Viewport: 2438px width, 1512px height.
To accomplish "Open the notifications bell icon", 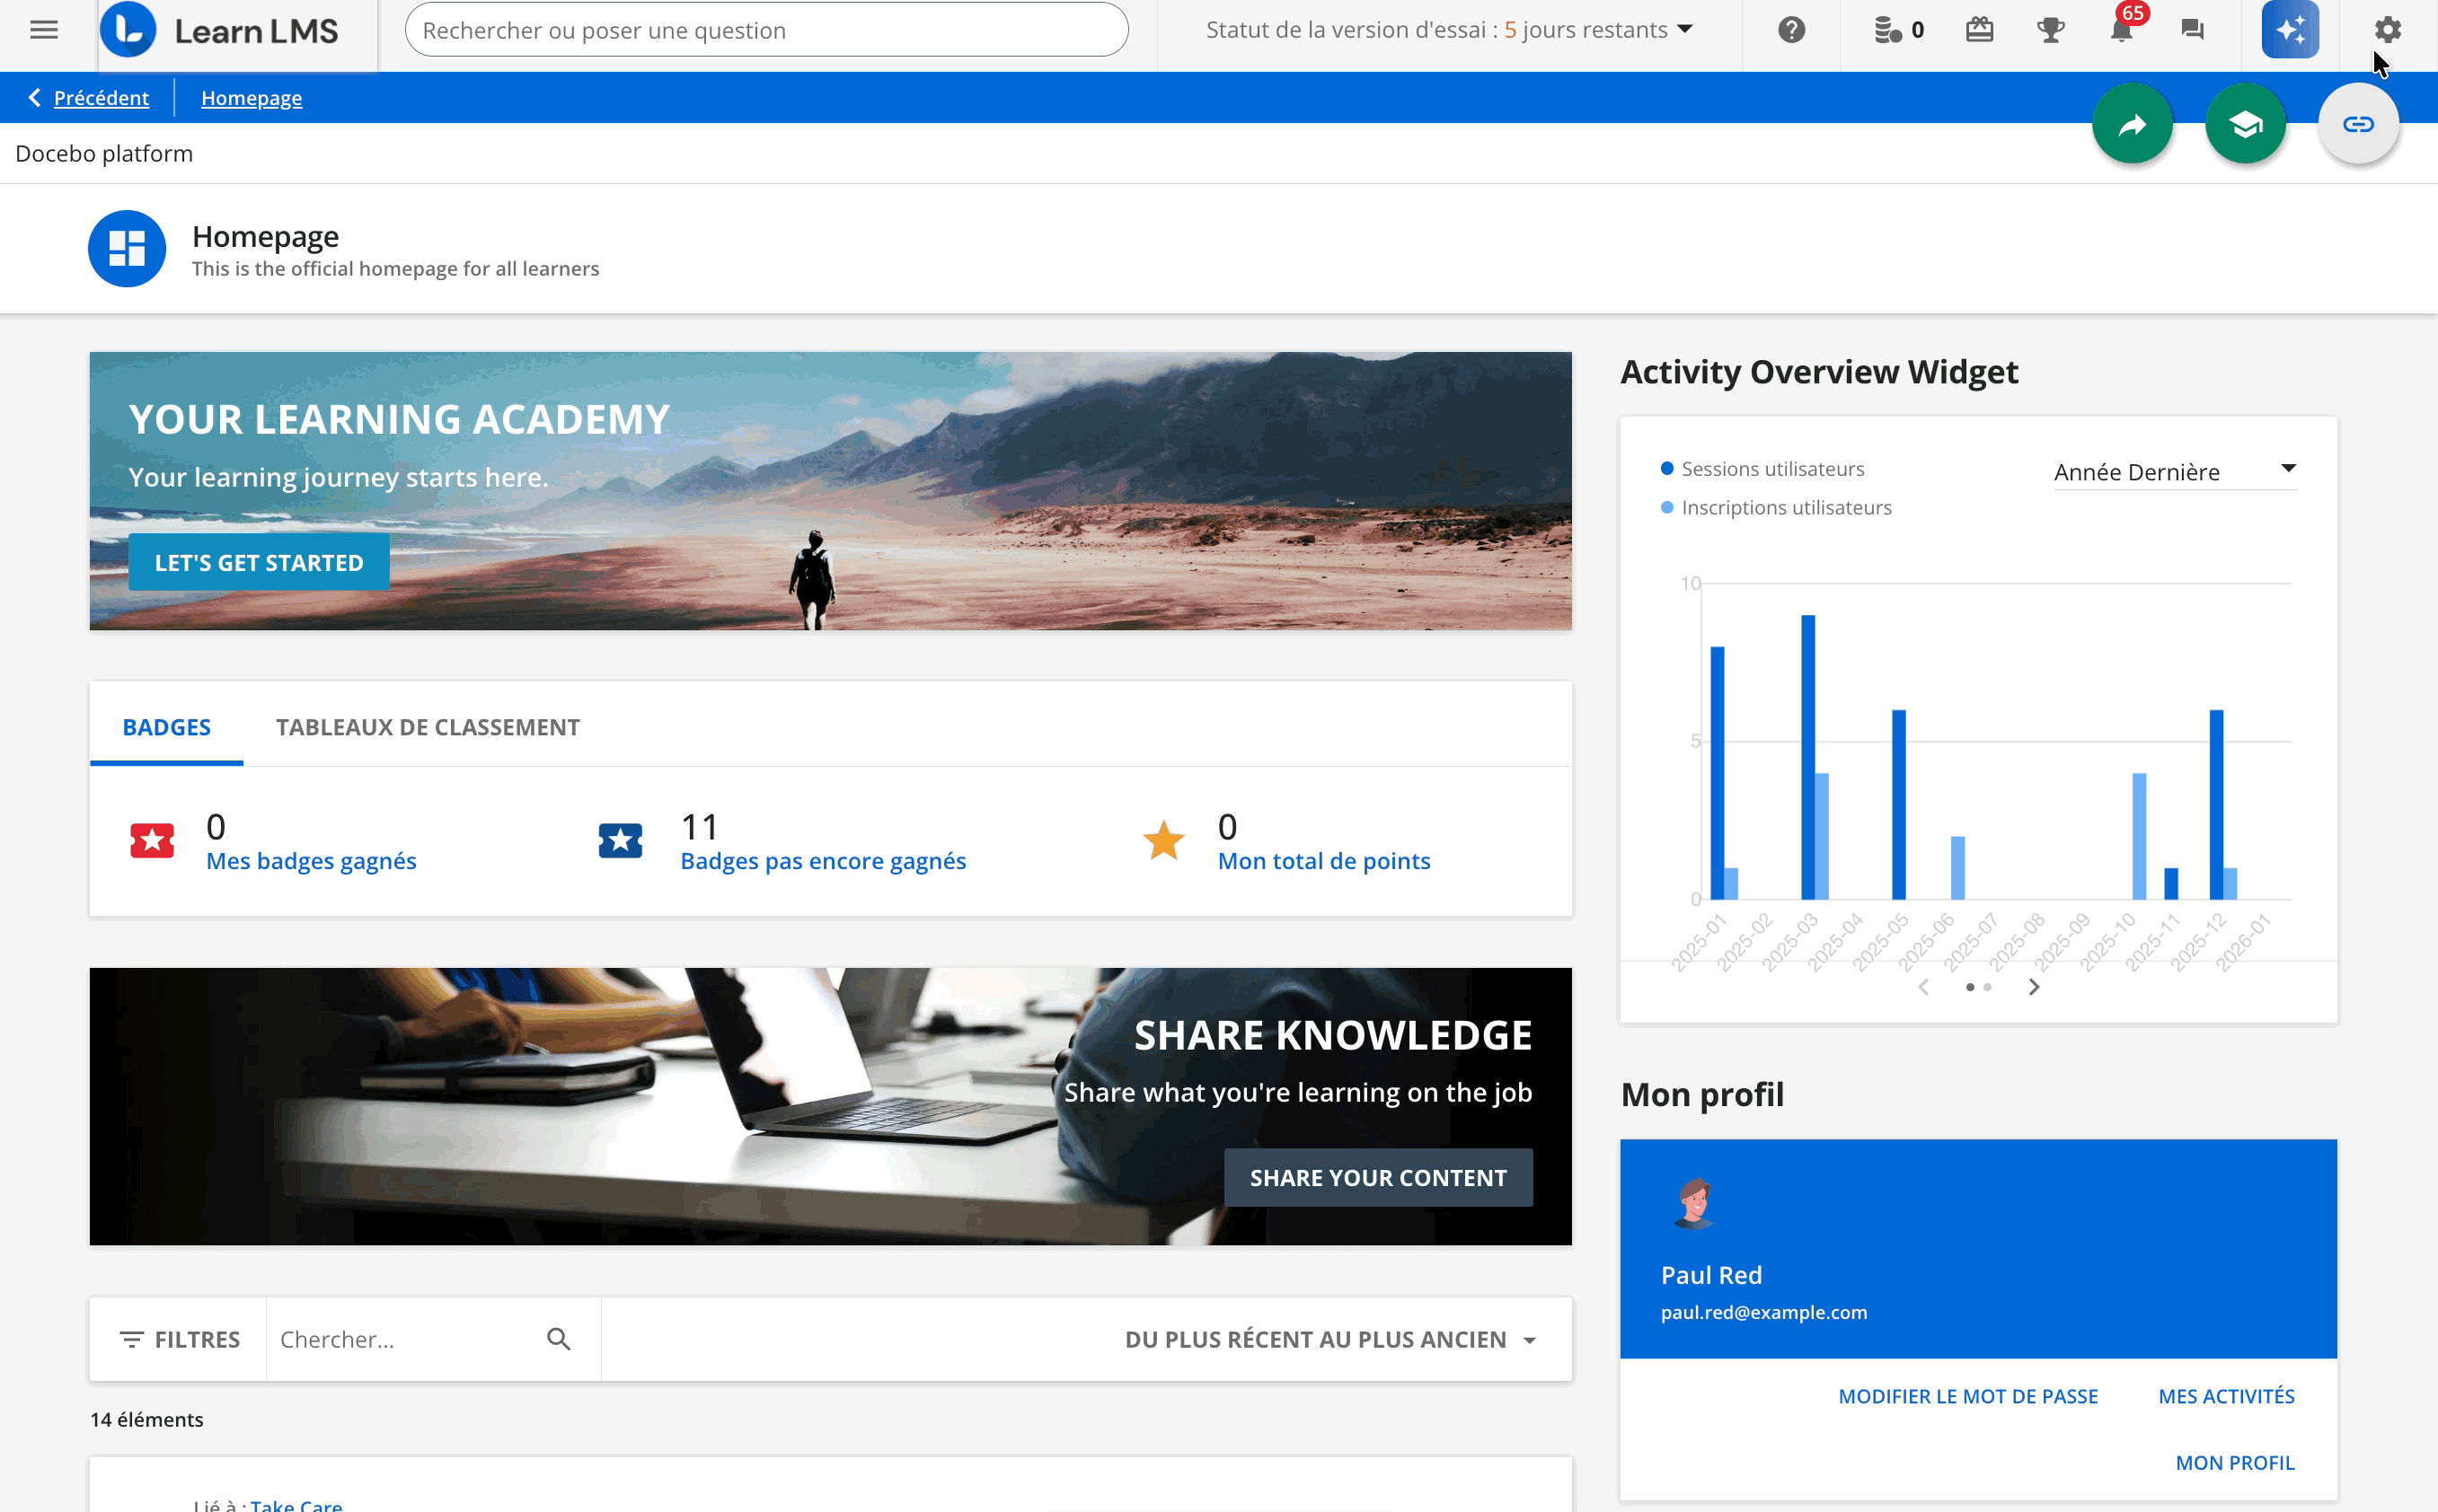I will tap(2121, 30).
